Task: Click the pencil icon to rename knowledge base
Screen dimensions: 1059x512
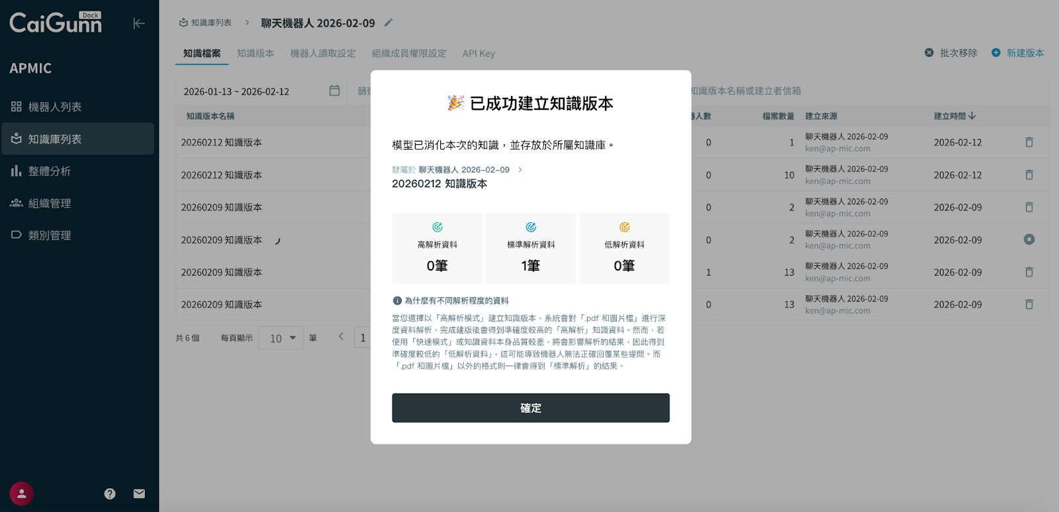Action: point(389,22)
